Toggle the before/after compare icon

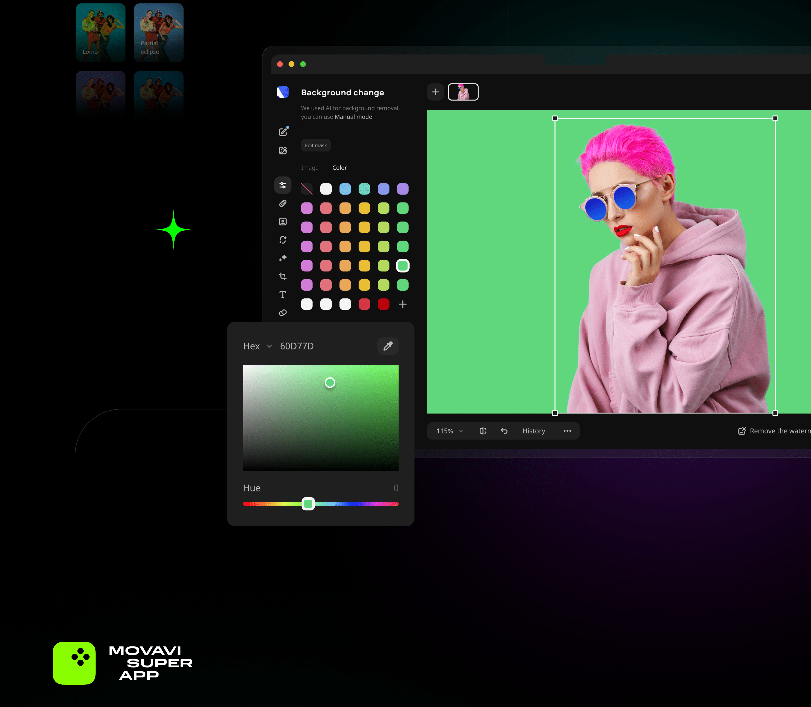[x=483, y=431]
